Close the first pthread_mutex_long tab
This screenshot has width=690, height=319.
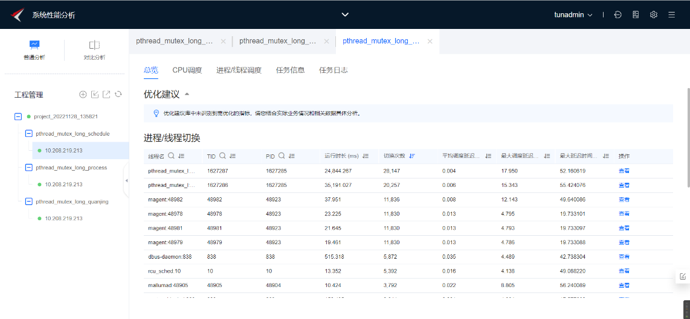tap(223, 41)
